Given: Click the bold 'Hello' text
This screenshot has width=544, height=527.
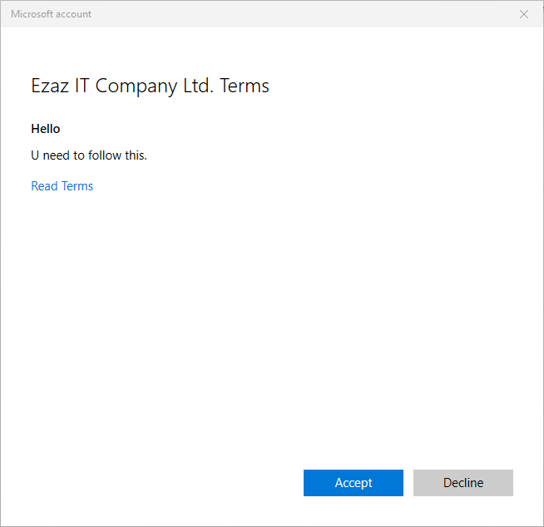Looking at the screenshot, I should click(46, 129).
